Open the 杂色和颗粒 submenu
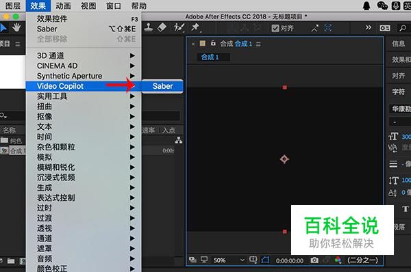Viewport: 411px width, 272px height. tap(84, 147)
